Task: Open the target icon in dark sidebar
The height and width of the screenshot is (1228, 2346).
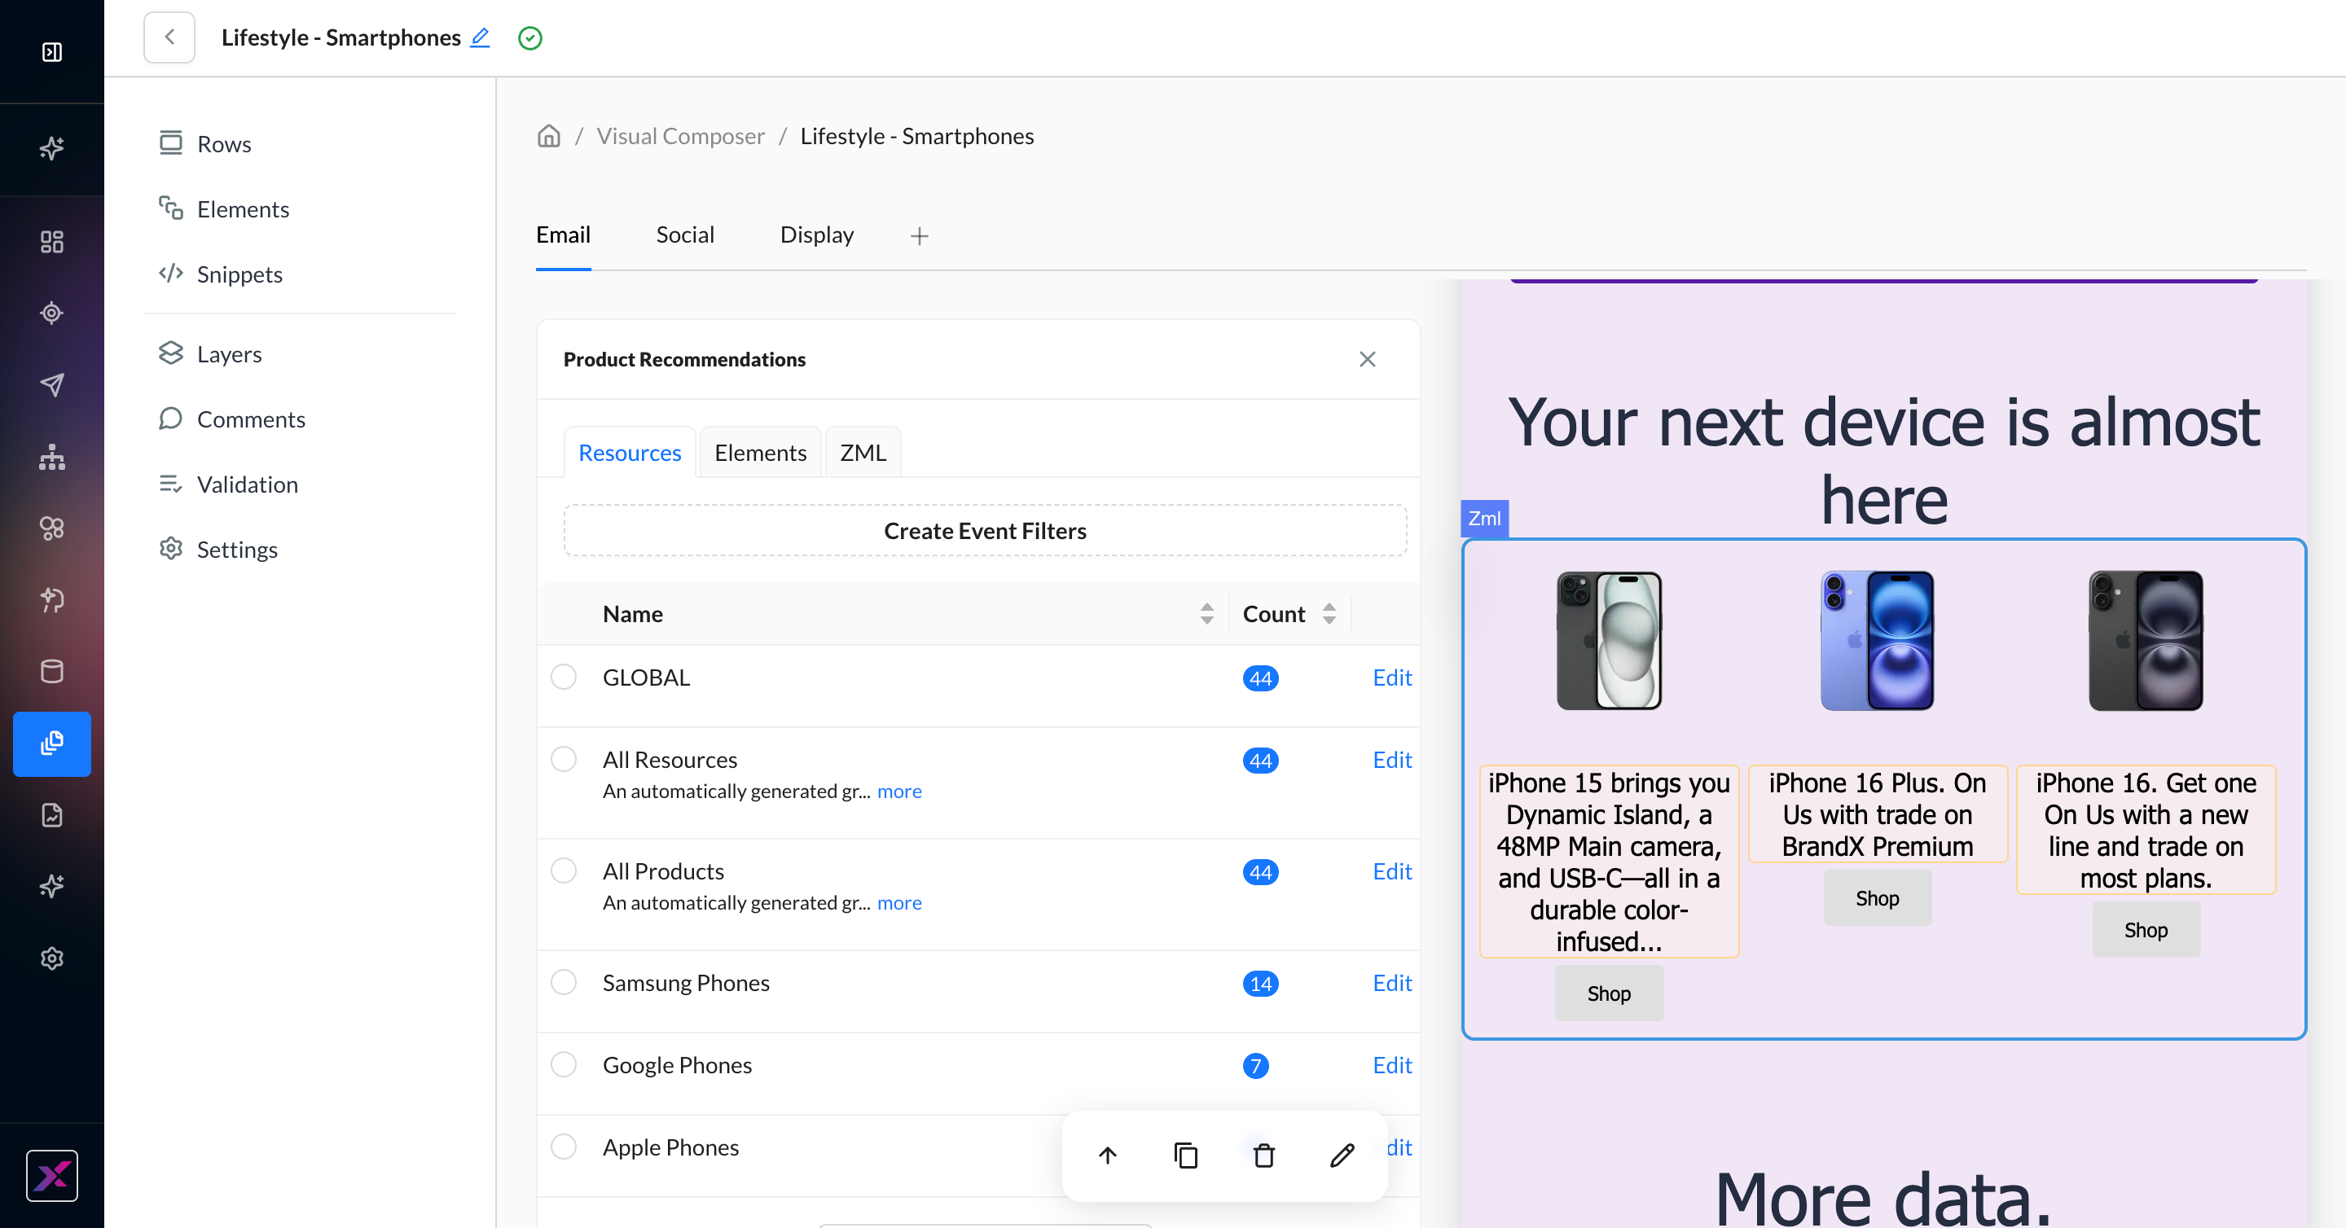Action: coord(52,314)
